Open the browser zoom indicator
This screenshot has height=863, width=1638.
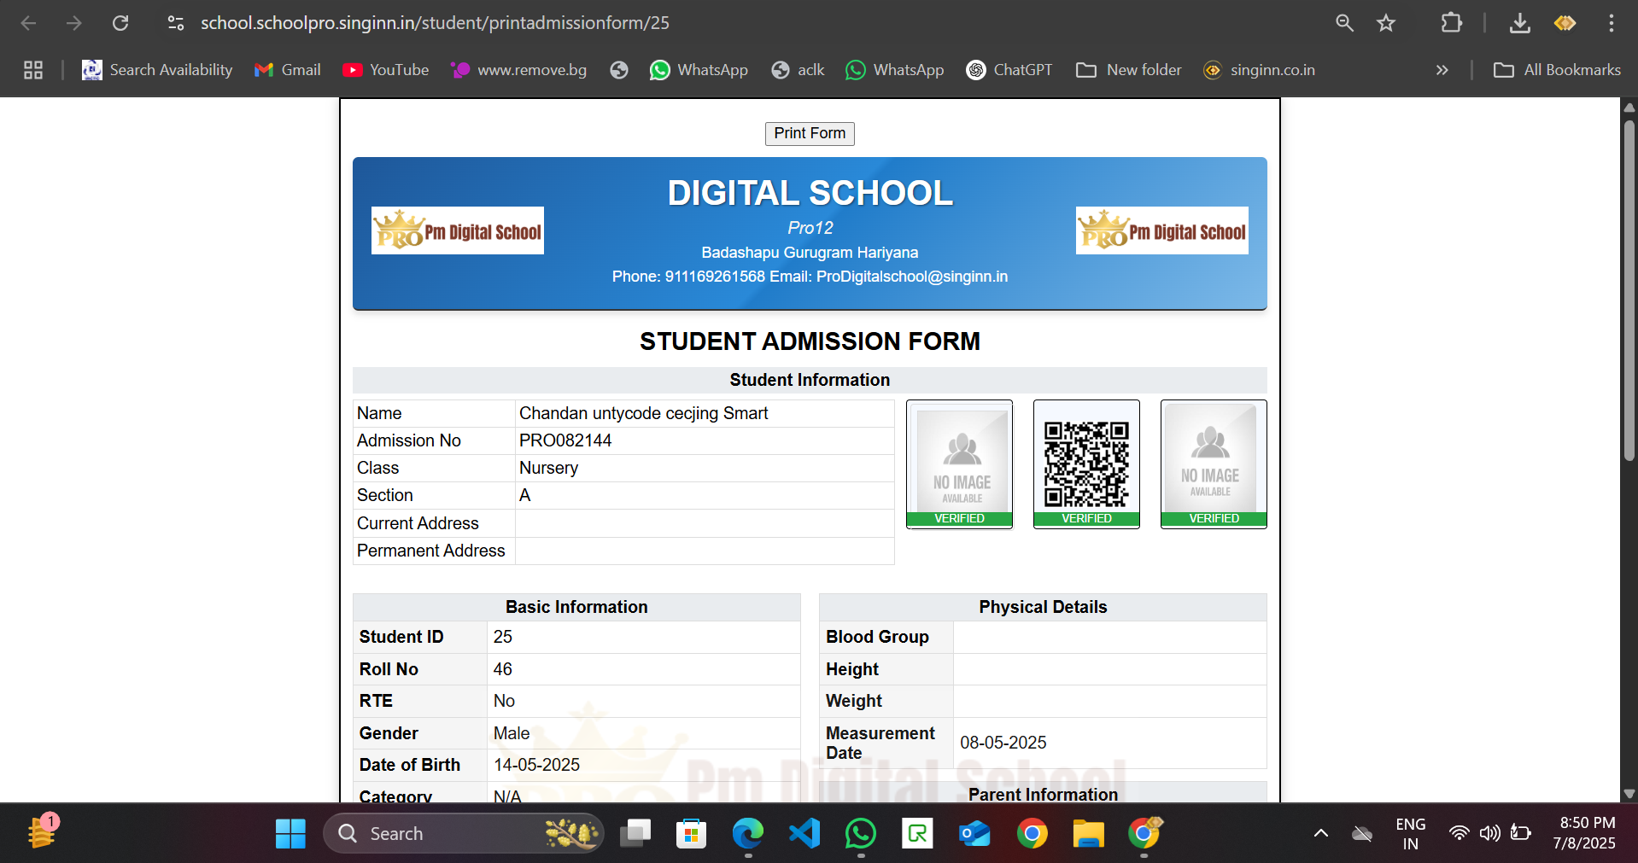1345,23
